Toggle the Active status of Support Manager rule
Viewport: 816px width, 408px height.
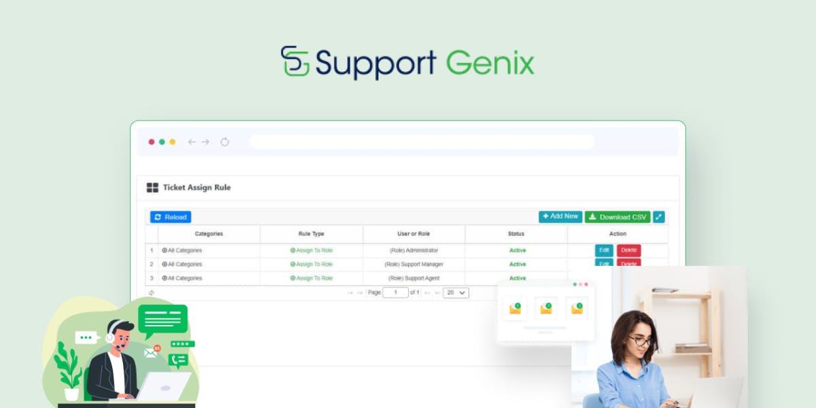(517, 264)
